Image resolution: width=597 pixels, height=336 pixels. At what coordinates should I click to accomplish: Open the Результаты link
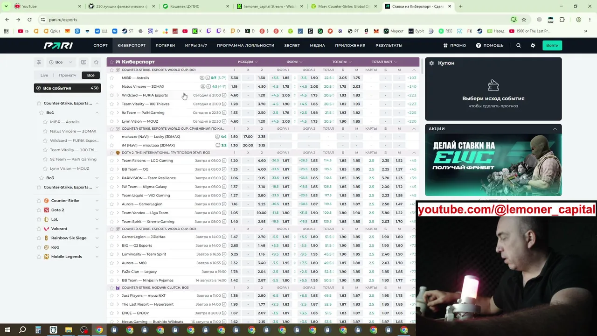389,45
